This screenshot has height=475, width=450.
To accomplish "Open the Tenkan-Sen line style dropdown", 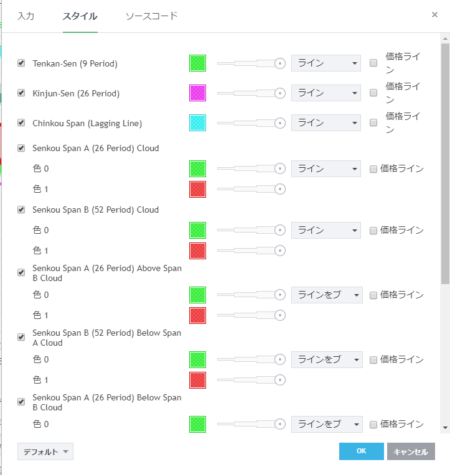I will point(326,63).
